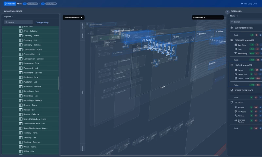Click the layout list search field
262x157 pixels.
[x=20, y=23]
